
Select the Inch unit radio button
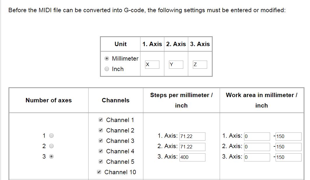tap(107, 69)
